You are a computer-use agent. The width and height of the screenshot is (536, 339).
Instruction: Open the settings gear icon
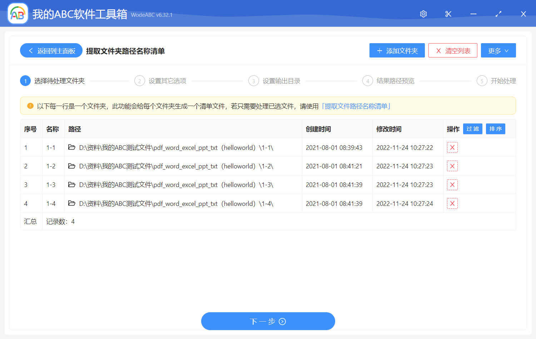423,14
